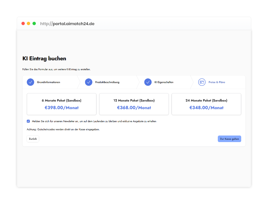The width and height of the screenshot is (268, 201).
Task: Click the Preise & Pläne card icon
Action: (x=202, y=82)
